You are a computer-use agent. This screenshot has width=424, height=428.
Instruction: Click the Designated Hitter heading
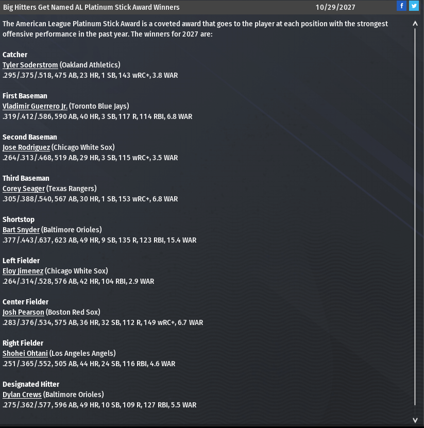[x=31, y=384]
